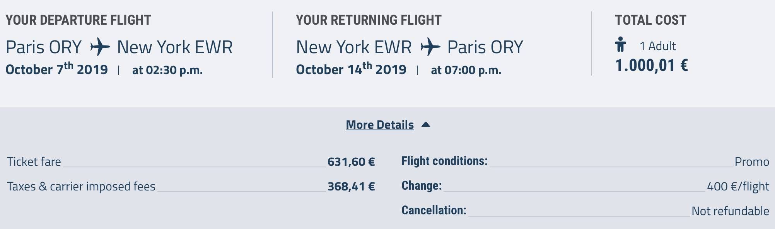This screenshot has width=775, height=229.
Task: Select the Your Returning Flight heading
Action: [369, 20]
